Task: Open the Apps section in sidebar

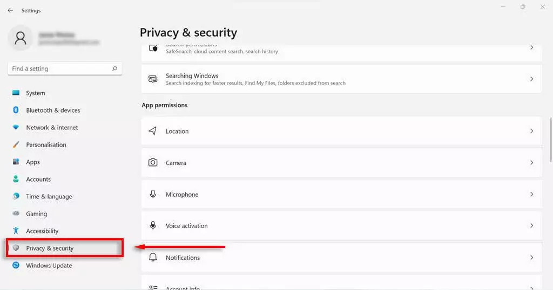Action: click(x=33, y=162)
